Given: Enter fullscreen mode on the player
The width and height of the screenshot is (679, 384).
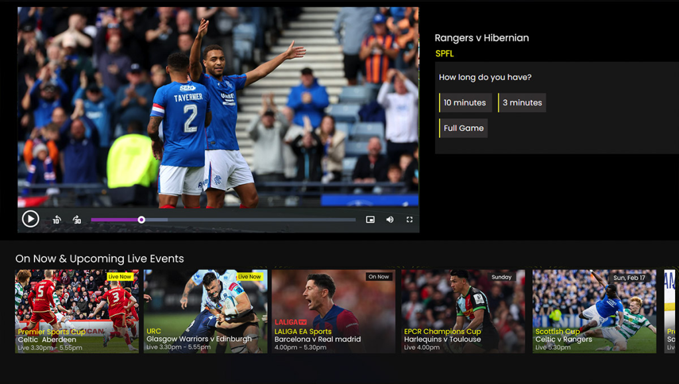Looking at the screenshot, I should pyautogui.click(x=410, y=218).
